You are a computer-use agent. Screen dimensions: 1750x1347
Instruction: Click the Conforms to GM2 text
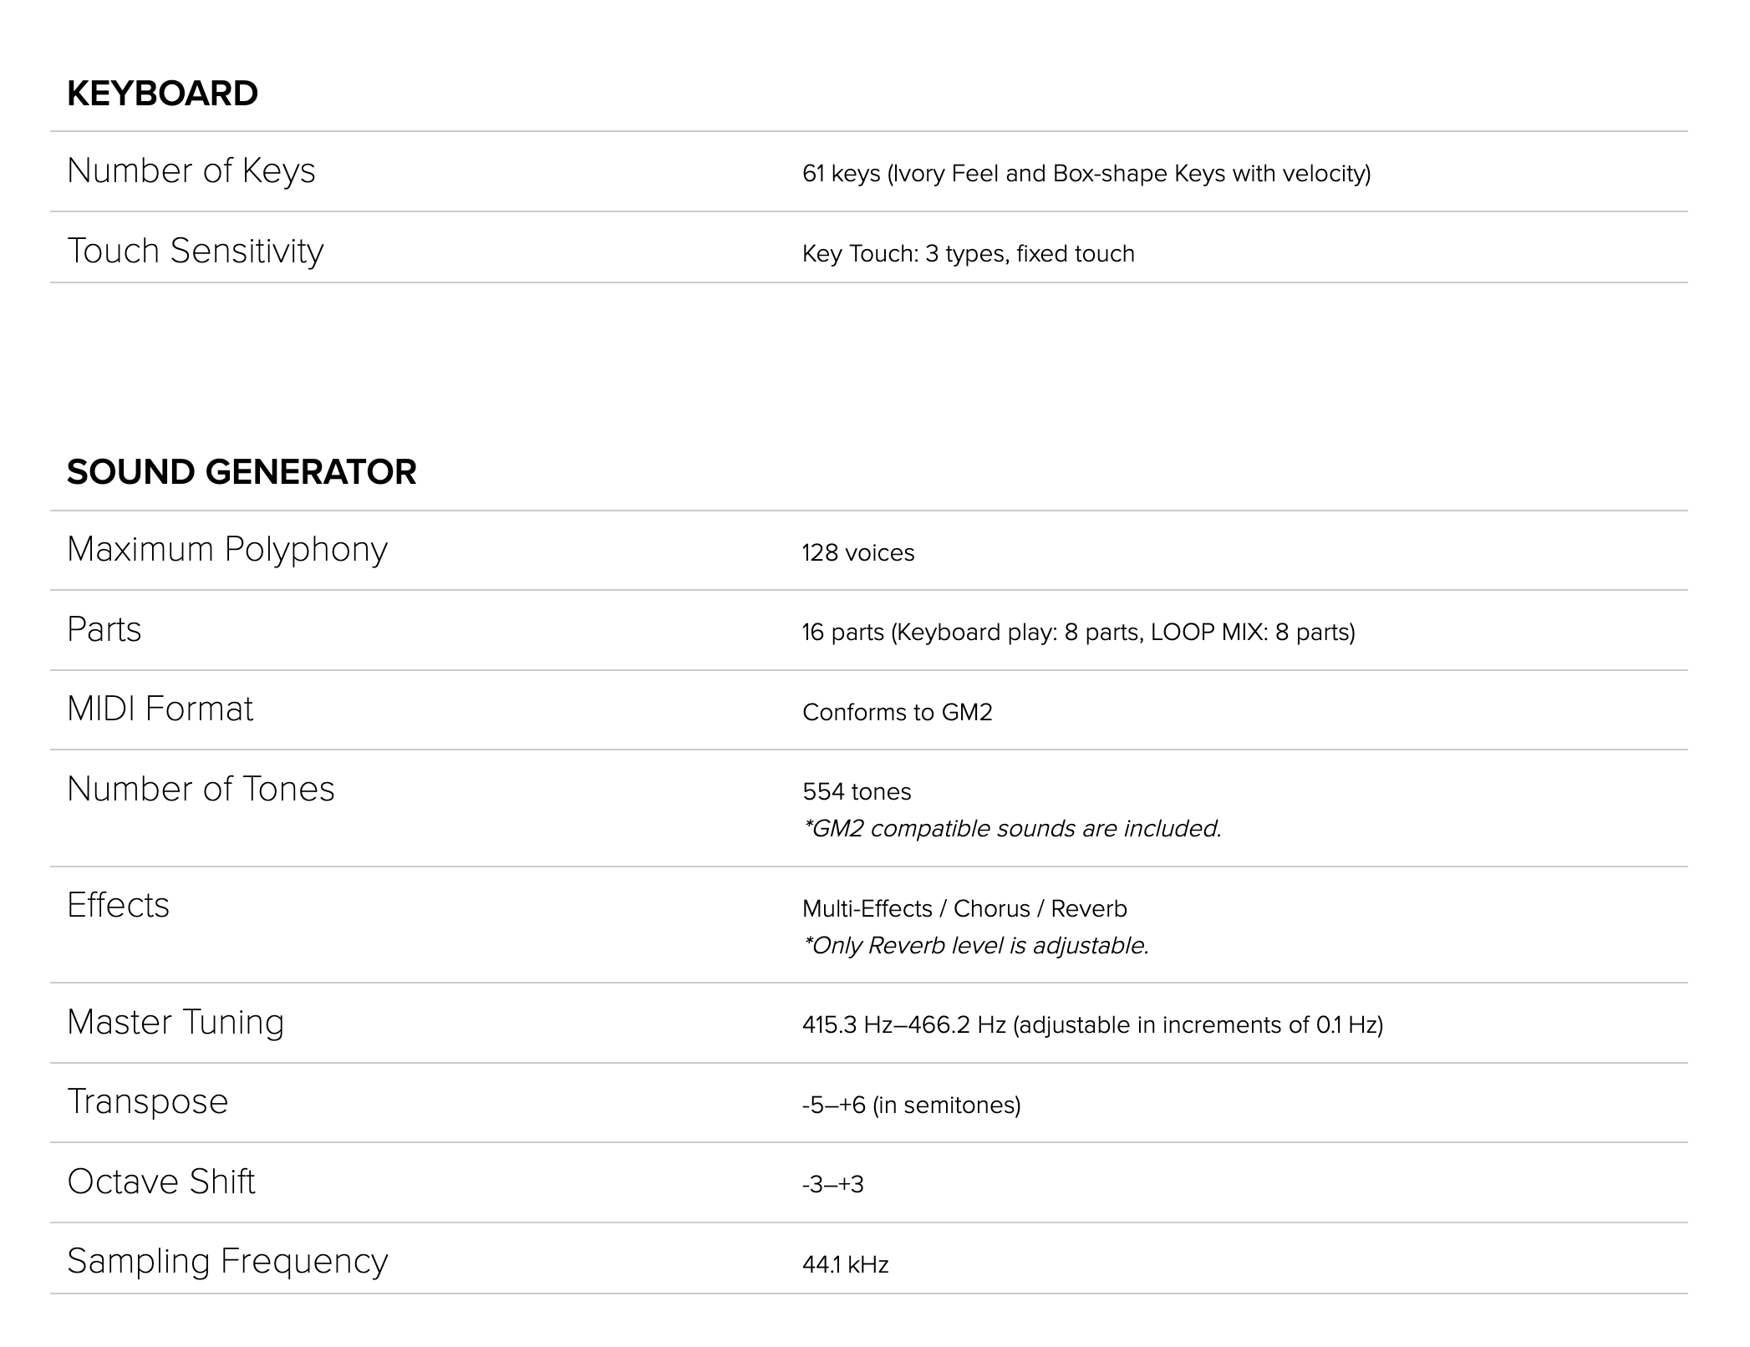pos(898,712)
